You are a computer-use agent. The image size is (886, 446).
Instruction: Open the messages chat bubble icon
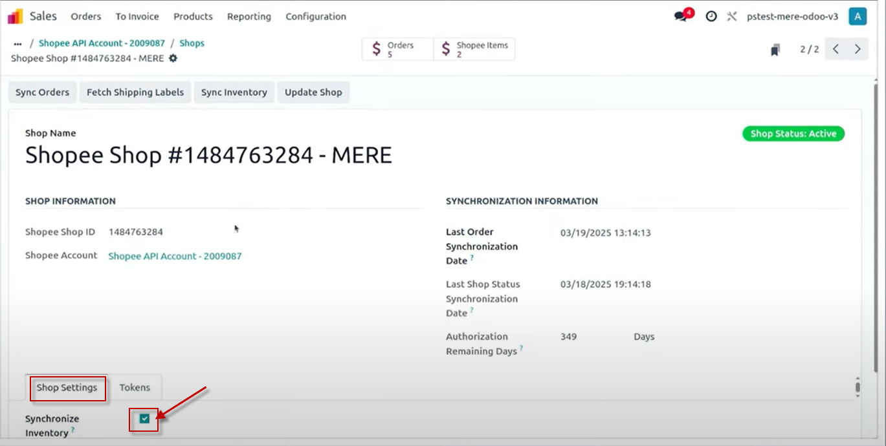[x=681, y=16]
